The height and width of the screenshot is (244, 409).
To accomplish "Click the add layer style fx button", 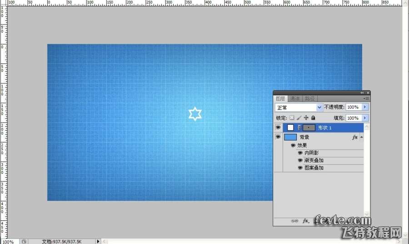I will click(305, 221).
